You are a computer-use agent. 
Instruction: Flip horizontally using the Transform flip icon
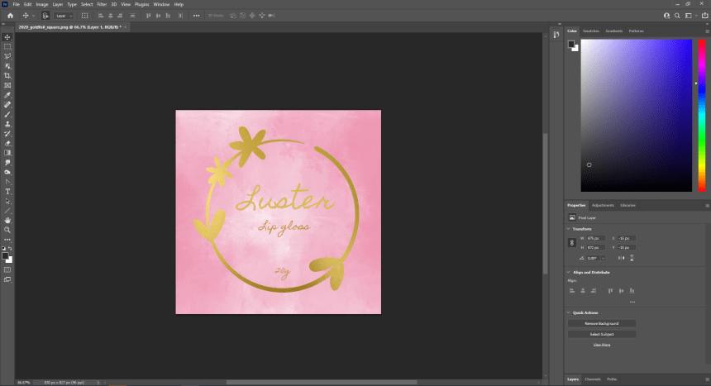click(x=619, y=256)
